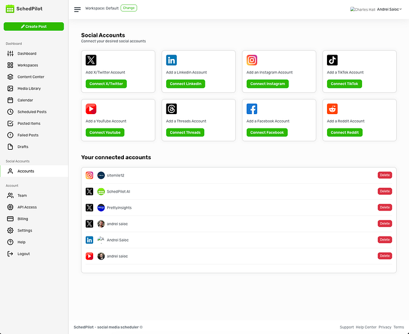
Task: Delete the Andrei Saioc LinkedIn account
Action: 385,240
